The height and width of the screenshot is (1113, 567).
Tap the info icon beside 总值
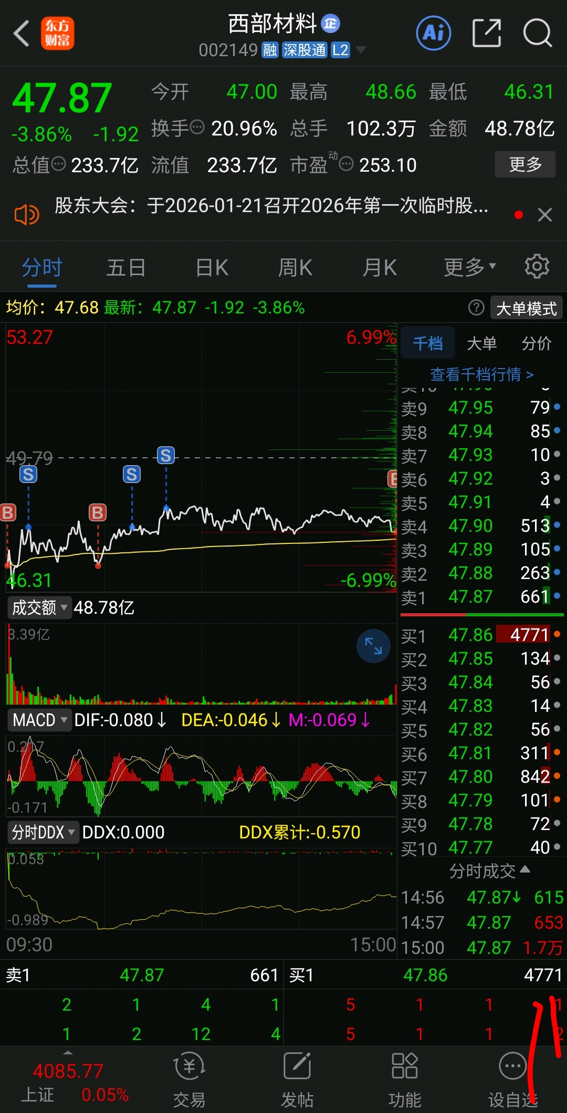click(59, 164)
